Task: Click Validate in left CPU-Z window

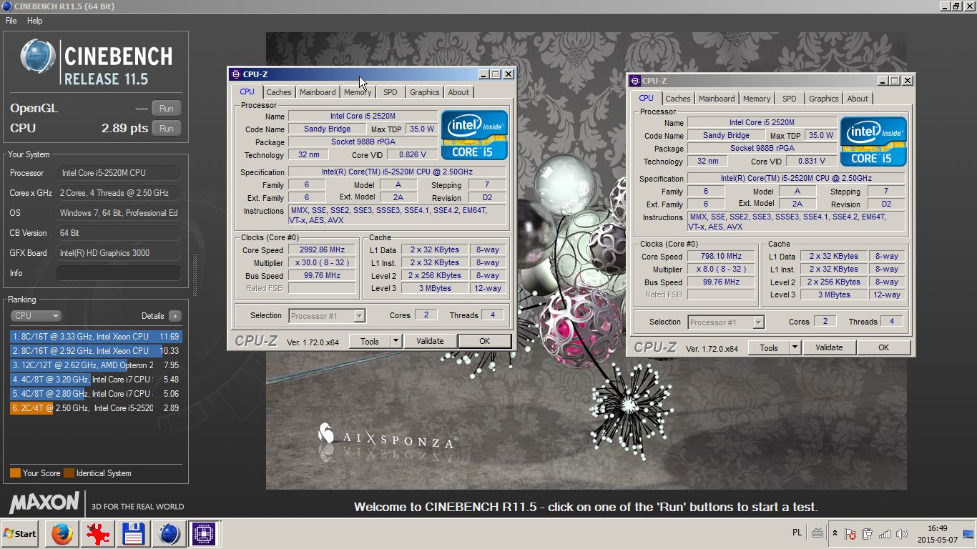Action: [x=430, y=341]
